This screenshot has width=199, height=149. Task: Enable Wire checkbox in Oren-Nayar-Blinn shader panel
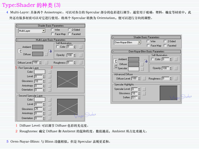[148, 41]
